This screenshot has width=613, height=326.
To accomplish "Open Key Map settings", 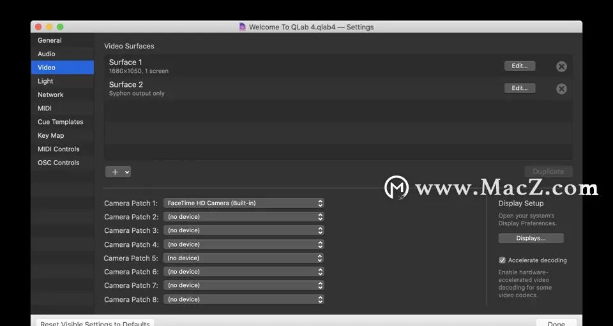I will click(x=63, y=135).
